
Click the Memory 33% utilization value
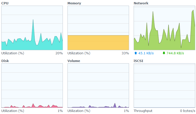[x=125, y=53]
